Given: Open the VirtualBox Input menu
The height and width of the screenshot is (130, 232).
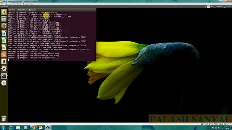Looking at the screenshot, I should [19, 4].
